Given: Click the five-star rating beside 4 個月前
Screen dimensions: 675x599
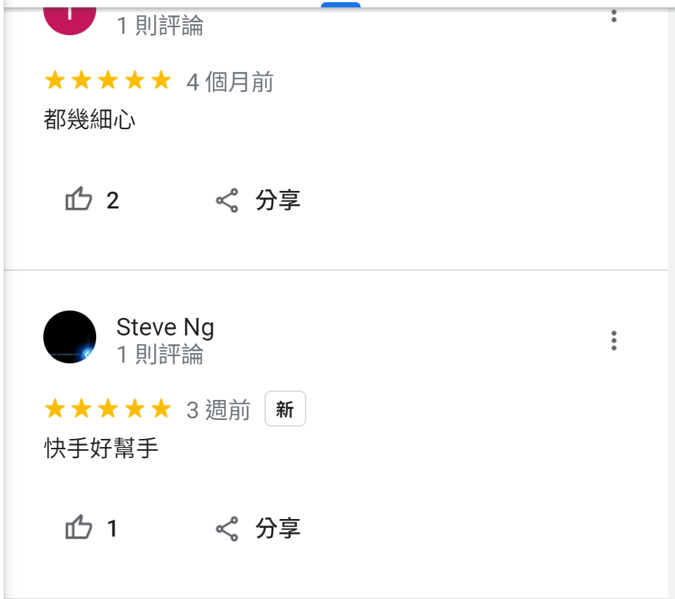Looking at the screenshot, I should click(108, 79).
